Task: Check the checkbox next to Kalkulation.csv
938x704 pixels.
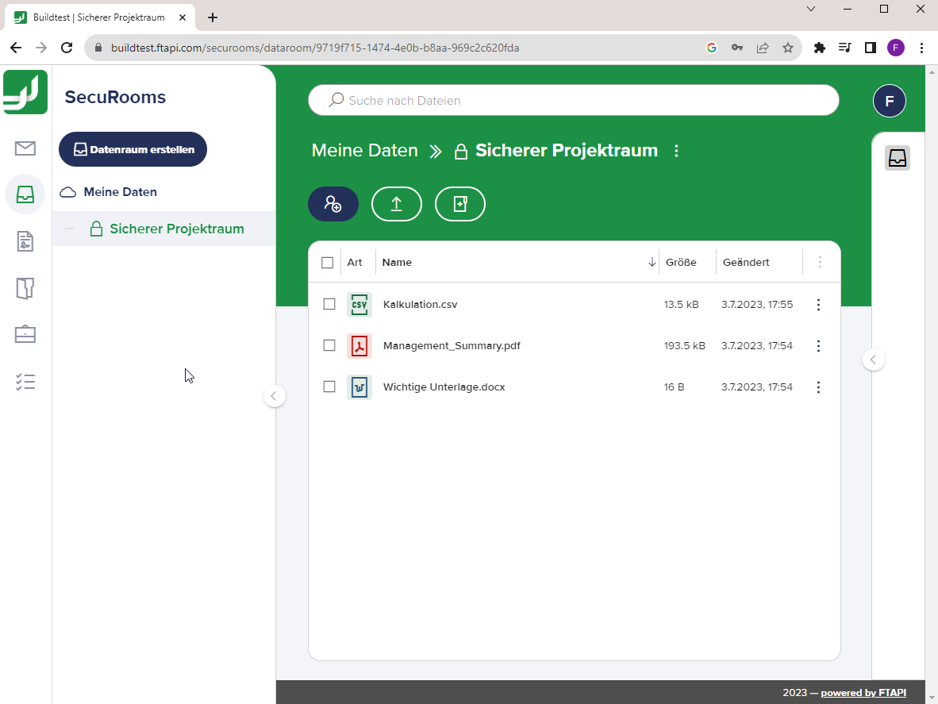Action: tap(328, 304)
